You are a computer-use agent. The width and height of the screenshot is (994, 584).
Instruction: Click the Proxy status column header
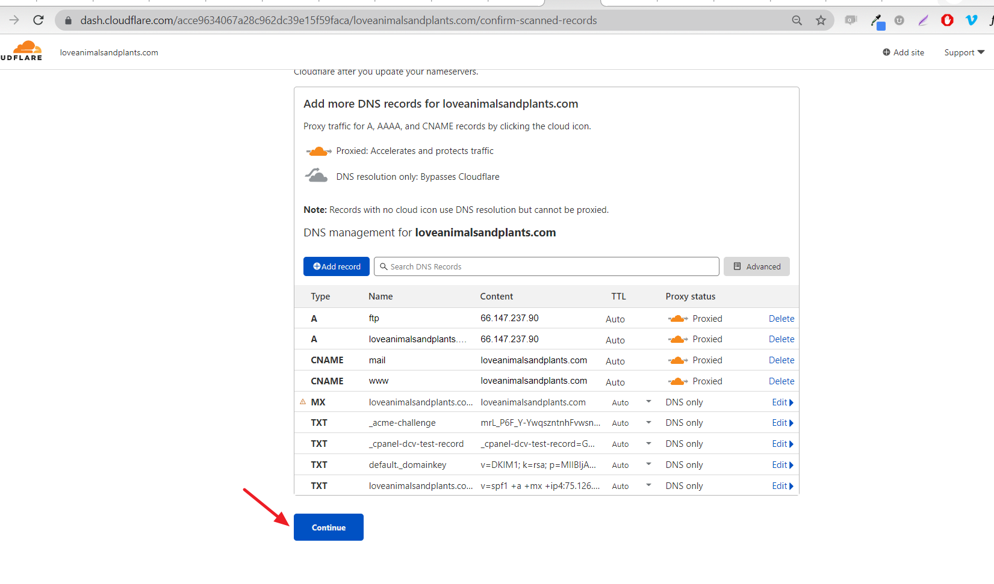(x=691, y=297)
